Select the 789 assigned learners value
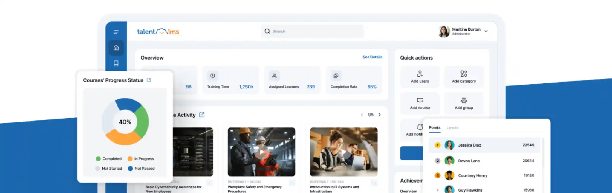The width and height of the screenshot is (612, 193). 311,87
